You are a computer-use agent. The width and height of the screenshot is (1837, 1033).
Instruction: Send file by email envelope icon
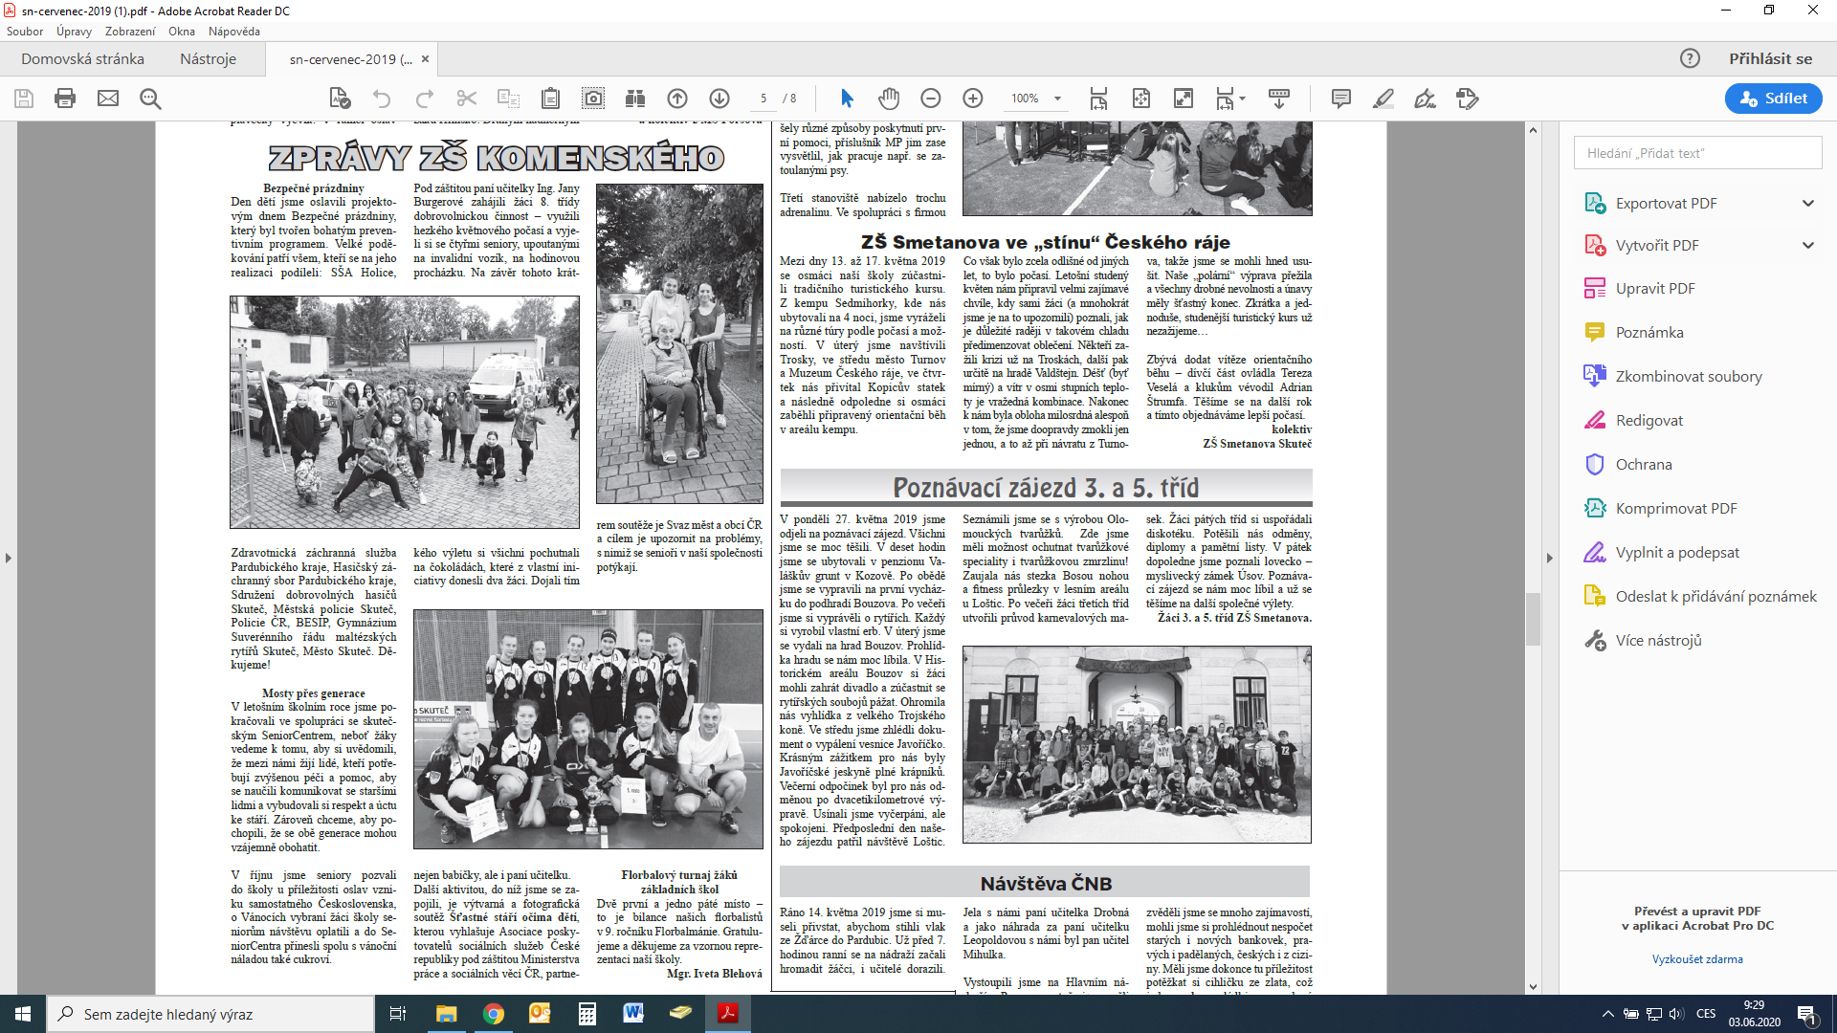click(108, 99)
